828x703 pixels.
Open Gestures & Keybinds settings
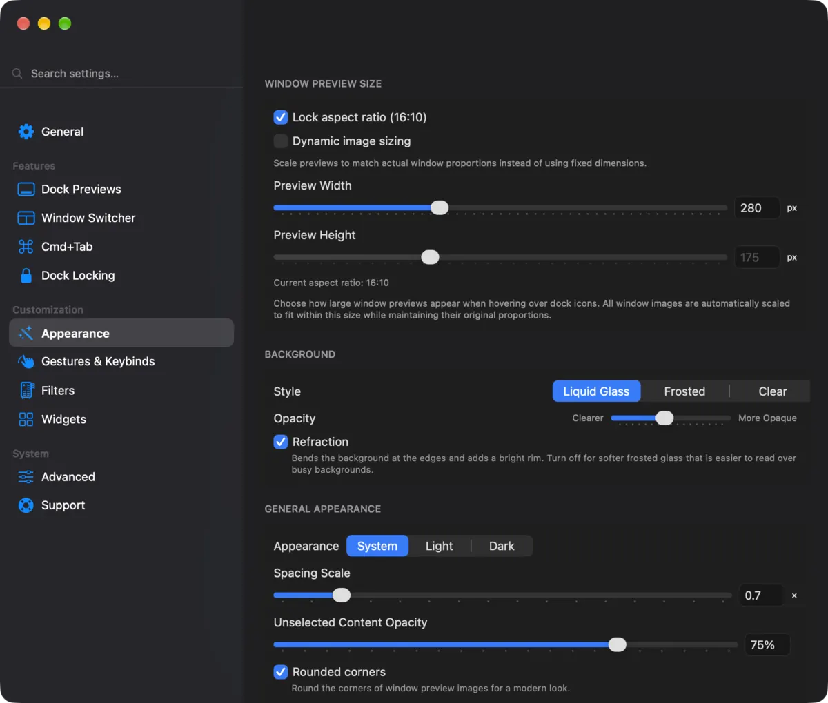tap(121, 362)
